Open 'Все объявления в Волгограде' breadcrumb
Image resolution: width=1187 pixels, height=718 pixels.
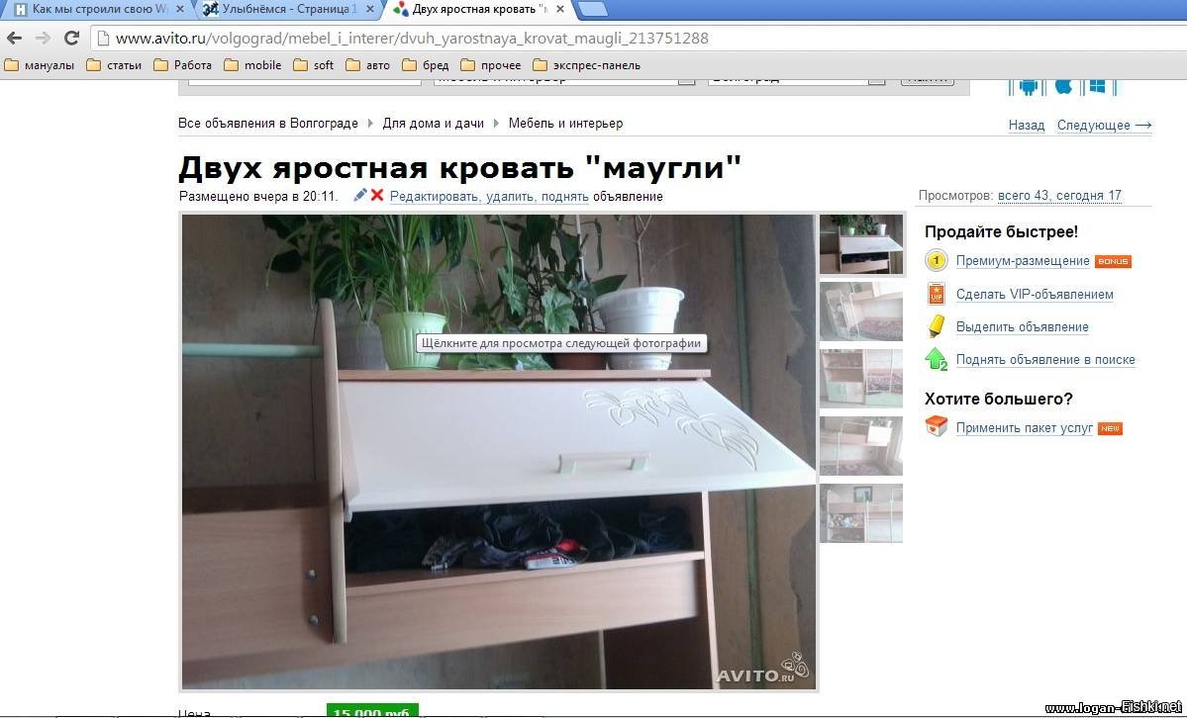pyautogui.click(x=268, y=124)
